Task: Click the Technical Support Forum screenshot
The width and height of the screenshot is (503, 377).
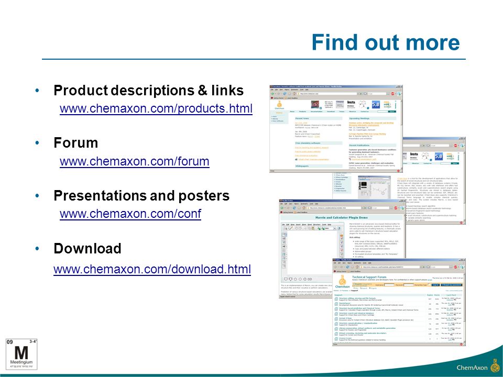Action: pyautogui.click(x=399, y=302)
